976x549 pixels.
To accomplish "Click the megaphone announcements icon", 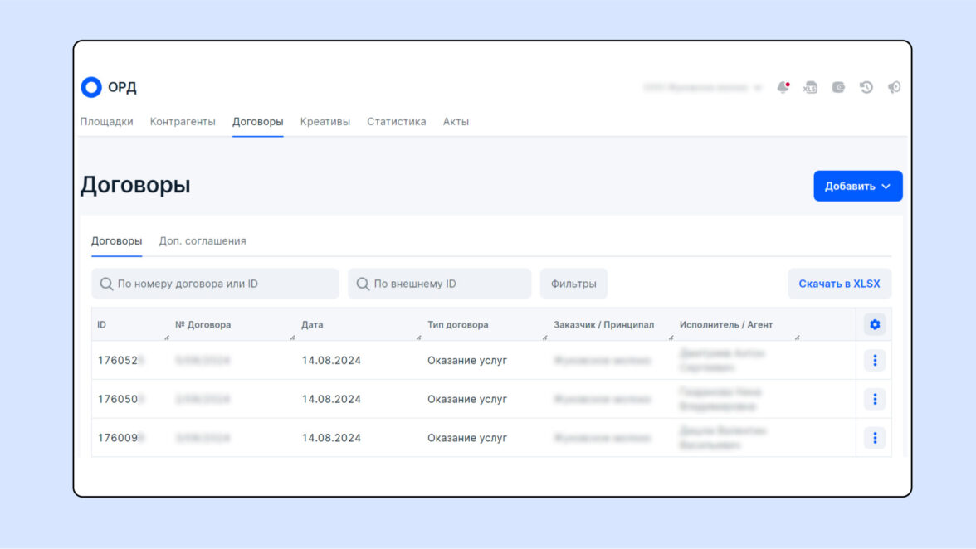I will coord(894,87).
